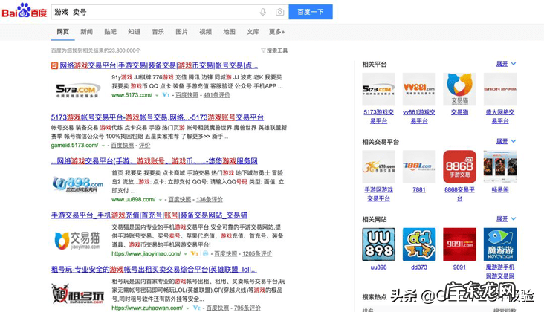Expand the 相关平台 section via 展开

506,64
